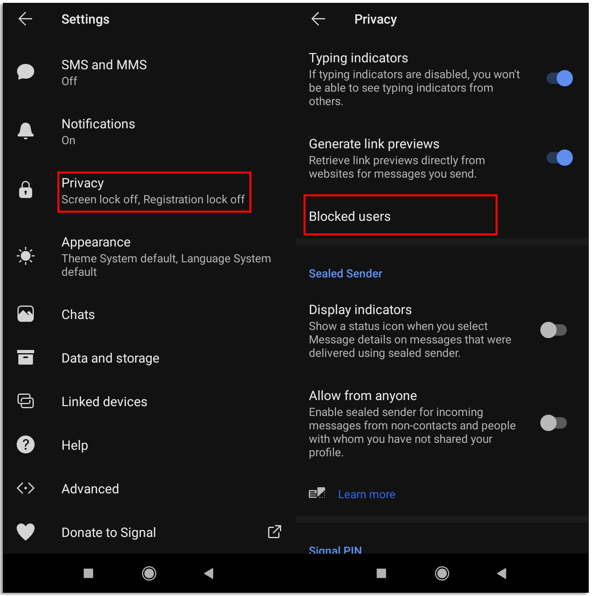Tap the Notifications bell icon
The width and height of the screenshot is (592, 596).
pos(26,131)
